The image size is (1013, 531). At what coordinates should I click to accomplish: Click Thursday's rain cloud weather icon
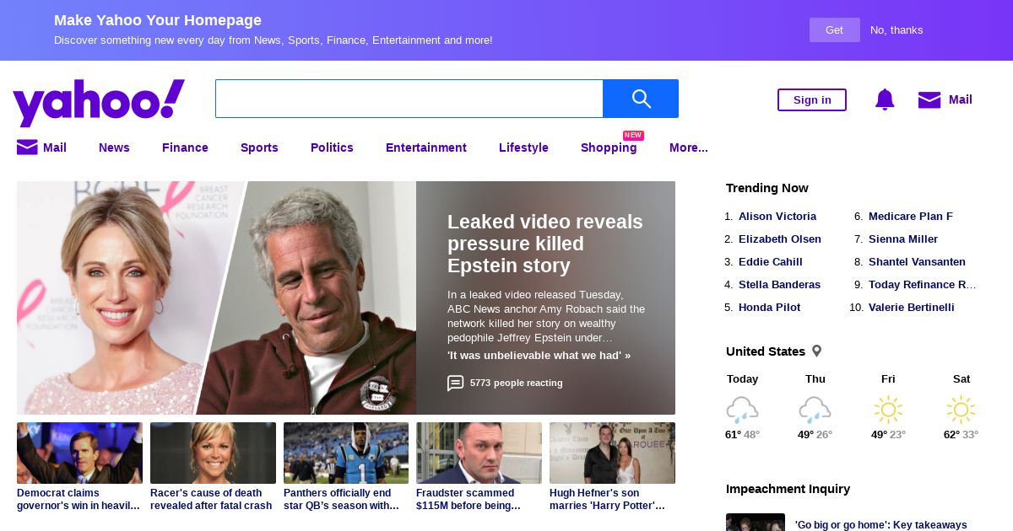[x=815, y=410]
